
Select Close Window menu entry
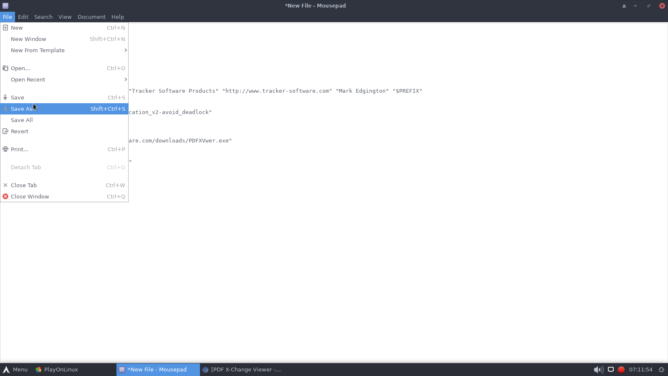(64, 196)
